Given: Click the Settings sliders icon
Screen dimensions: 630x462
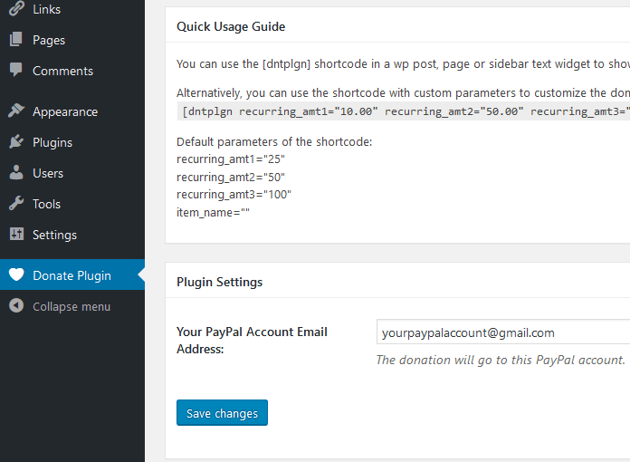Looking at the screenshot, I should (x=16, y=235).
